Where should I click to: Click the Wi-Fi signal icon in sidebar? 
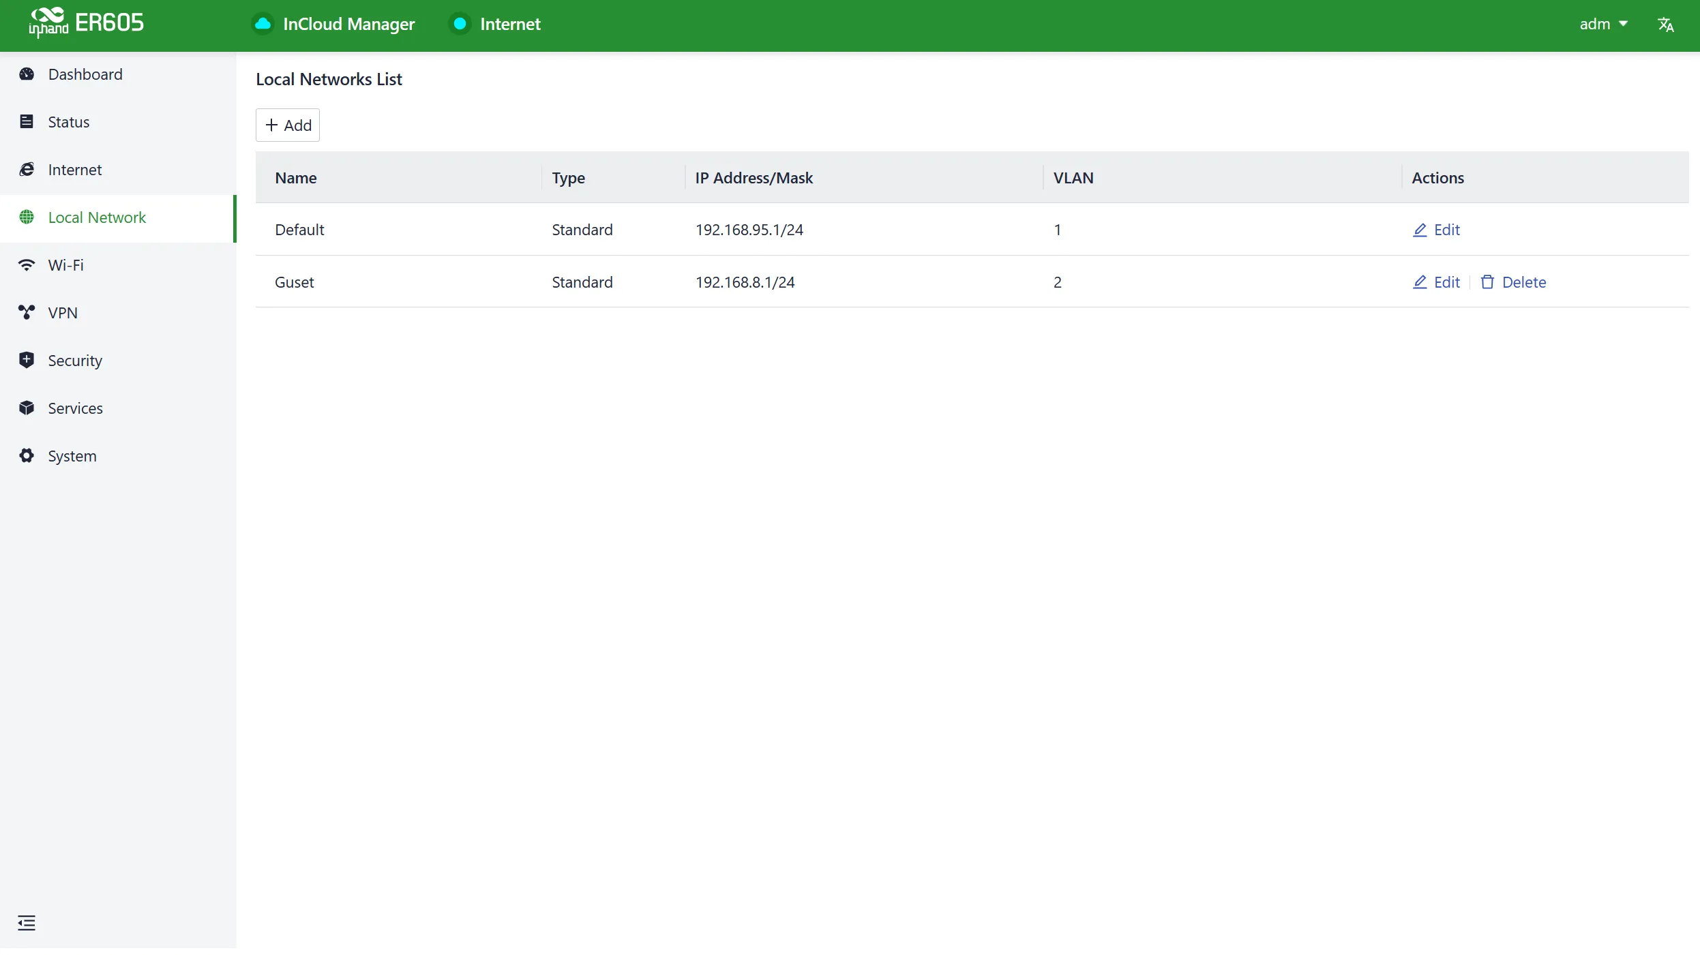point(27,265)
